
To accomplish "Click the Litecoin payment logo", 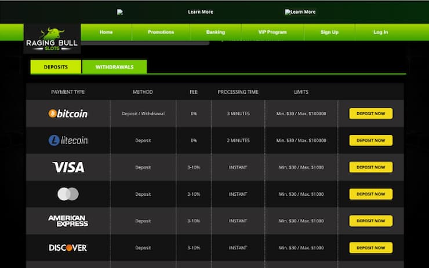I will pyautogui.click(x=68, y=140).
